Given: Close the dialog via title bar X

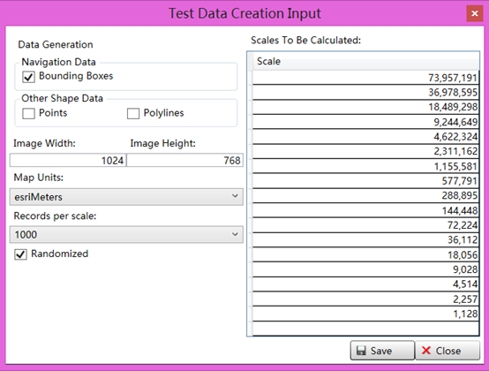Looking at the screenshot, I should click(x=475, y=13).
